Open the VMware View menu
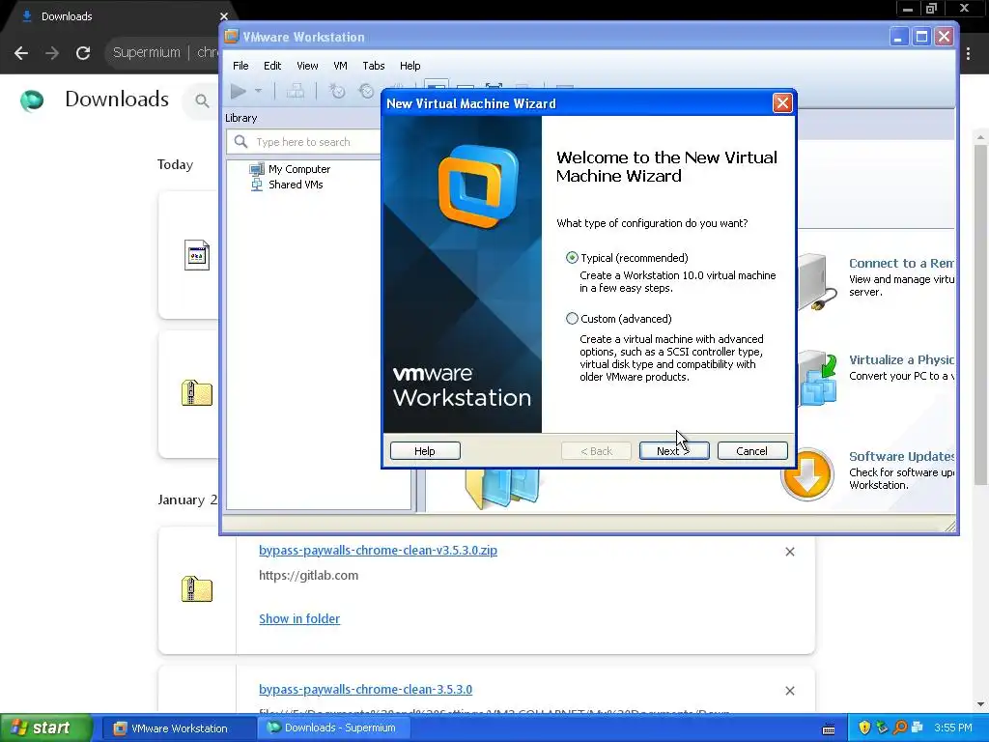The height and width of the screenshot is (742, 989). (307, 66)
